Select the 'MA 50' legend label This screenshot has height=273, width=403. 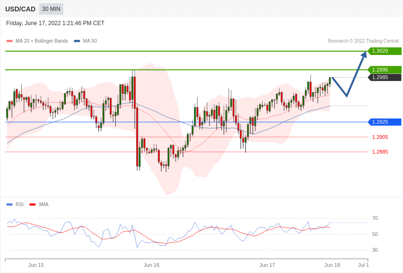[x=90, y=41]
